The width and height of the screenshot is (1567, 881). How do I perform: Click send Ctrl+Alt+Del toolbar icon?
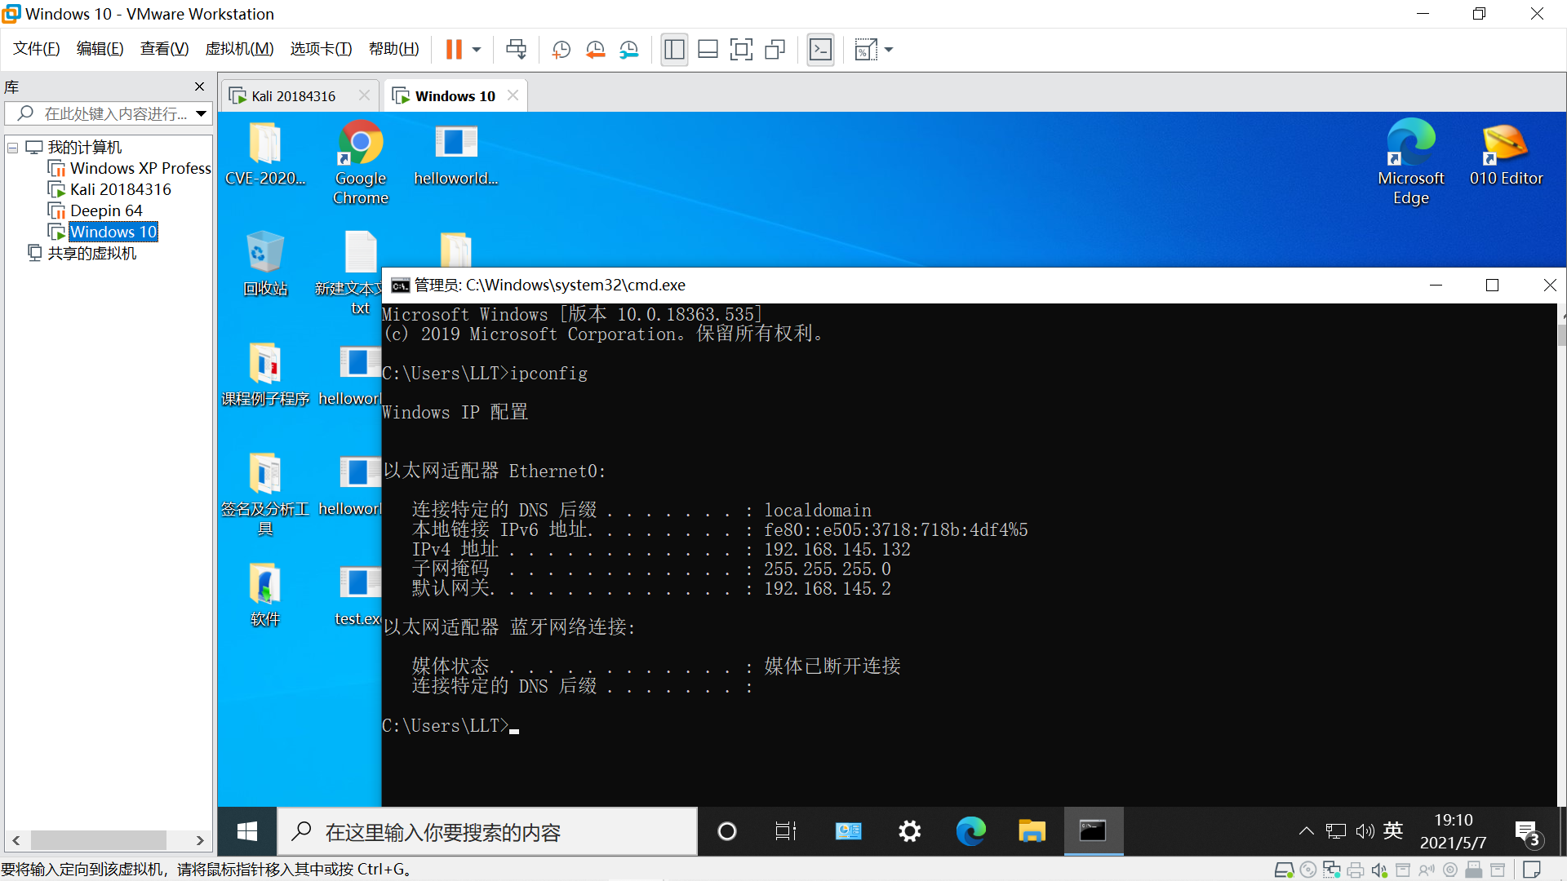click(516, 50)
